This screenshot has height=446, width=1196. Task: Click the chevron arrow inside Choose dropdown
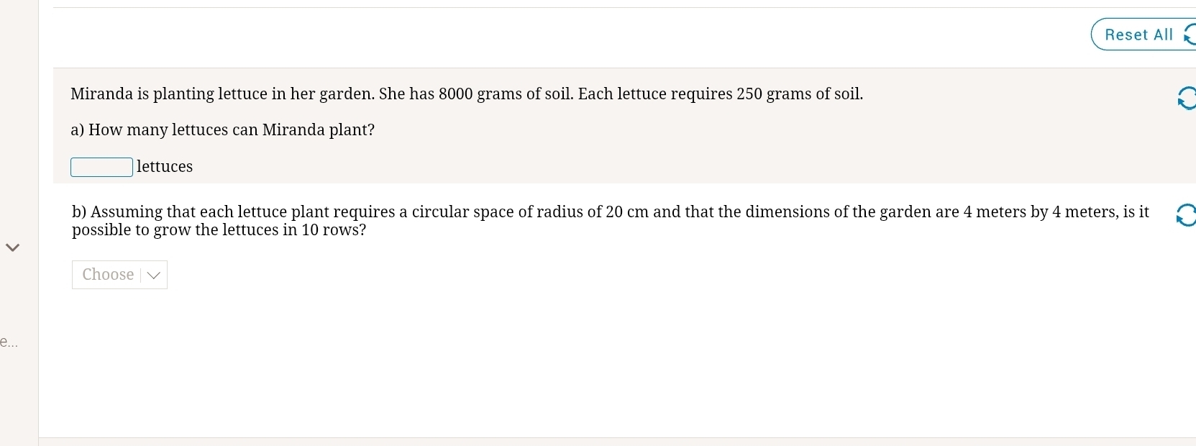[x=153, y=276]
